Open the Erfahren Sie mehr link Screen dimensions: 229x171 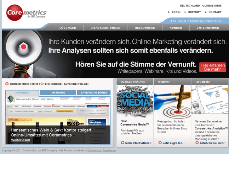212,143
